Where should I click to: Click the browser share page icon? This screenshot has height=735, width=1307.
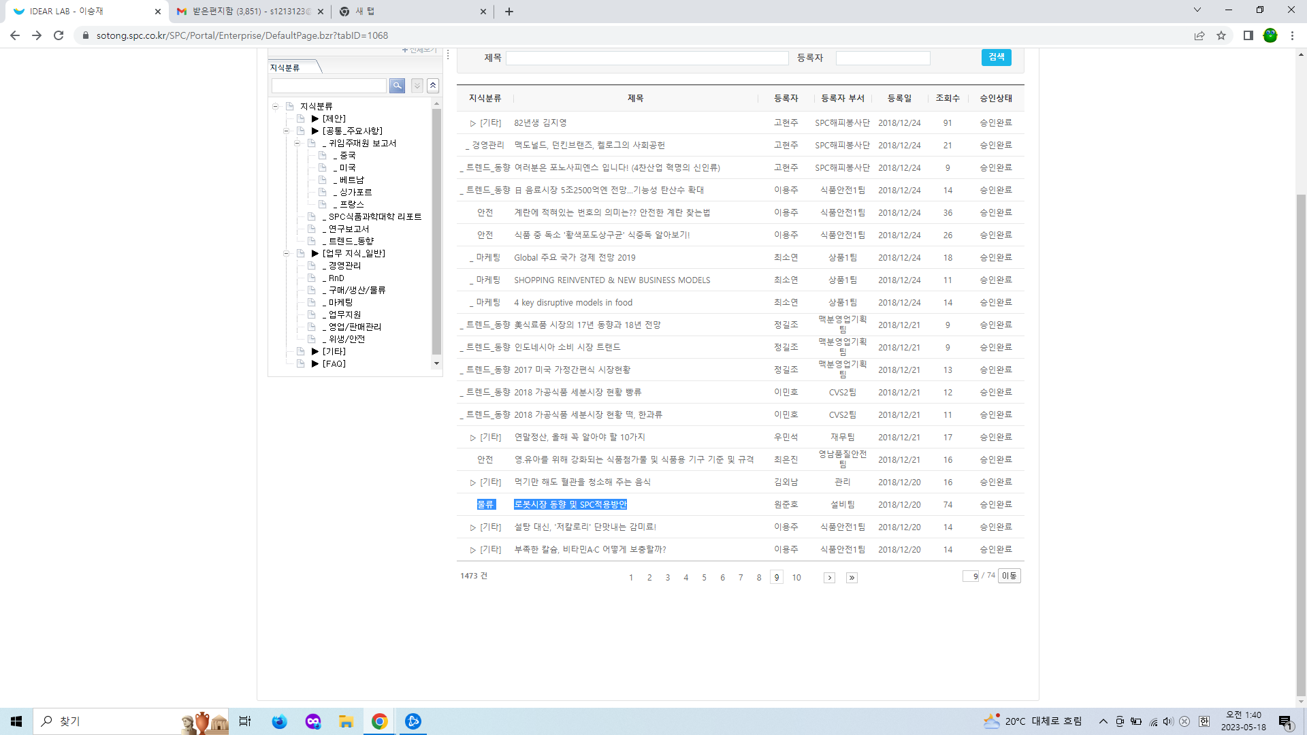coord(1199,35)
